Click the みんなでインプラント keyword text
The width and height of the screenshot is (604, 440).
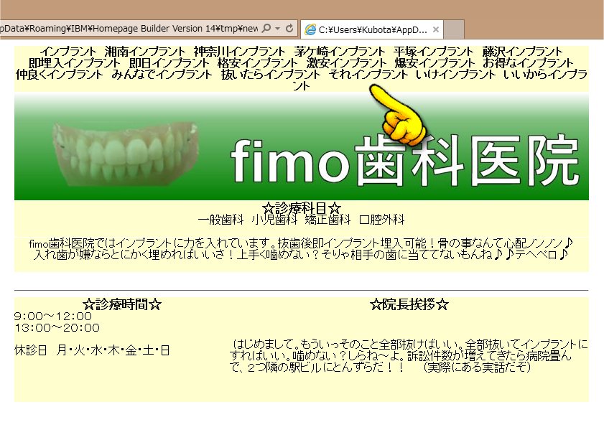coord(162,75)
